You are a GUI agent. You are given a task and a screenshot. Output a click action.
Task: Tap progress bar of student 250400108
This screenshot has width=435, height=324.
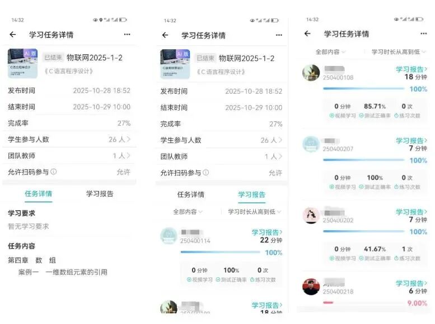click(364, 89)
